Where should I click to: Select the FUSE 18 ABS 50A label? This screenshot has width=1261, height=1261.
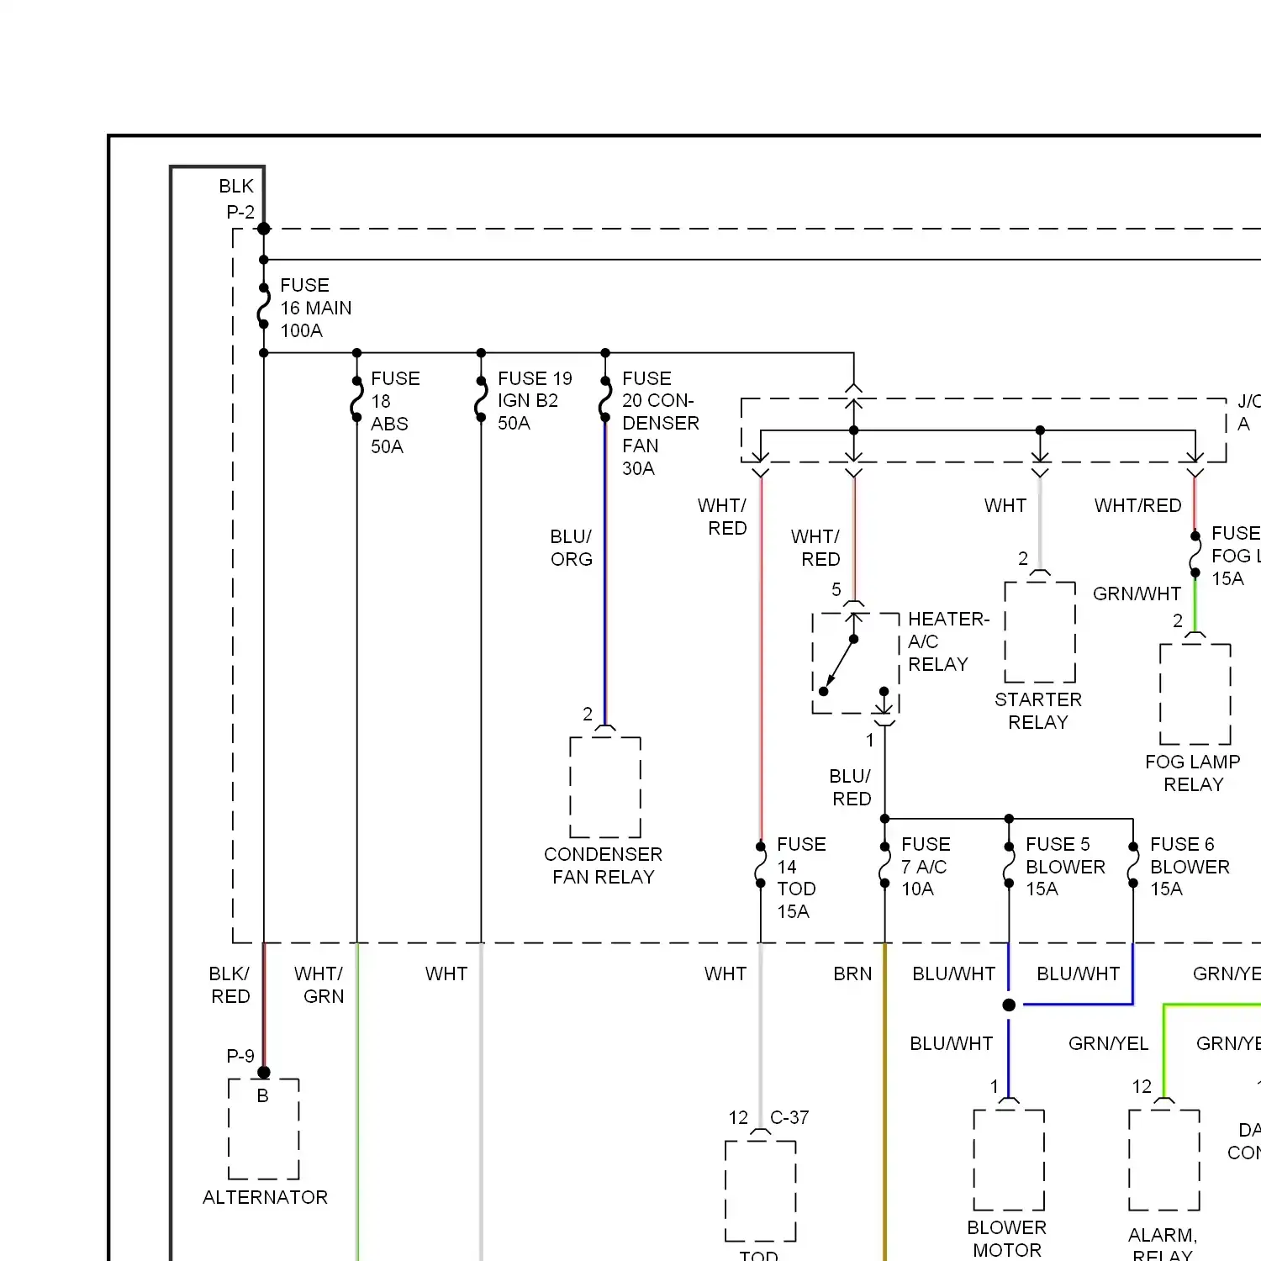(395, 412)
